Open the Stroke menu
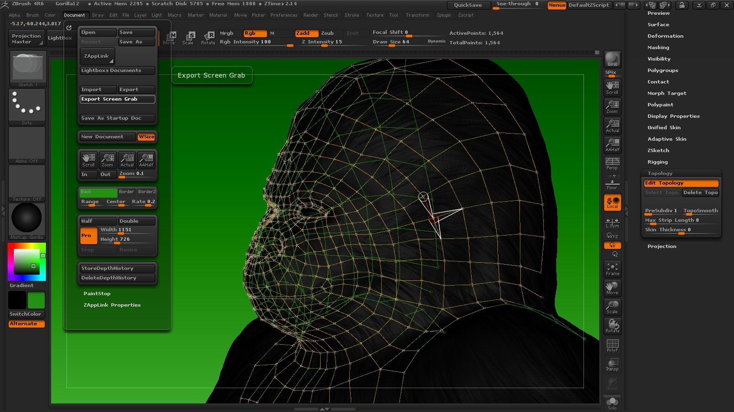This screenshot has height=412, width=734. (x=352, y=15)
